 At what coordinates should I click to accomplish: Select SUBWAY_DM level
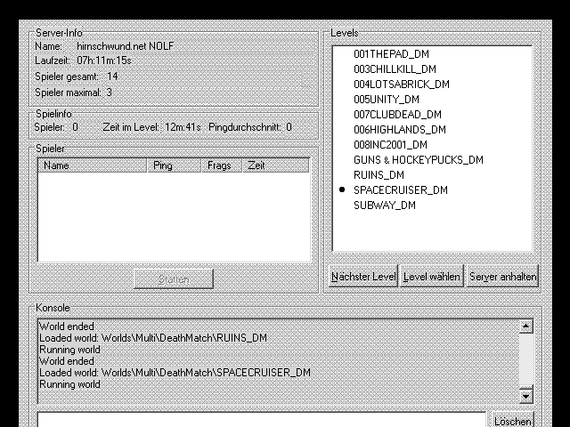[x=385, y=205]
